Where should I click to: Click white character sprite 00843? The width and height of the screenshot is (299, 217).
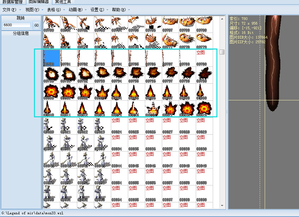pos(103,160)
